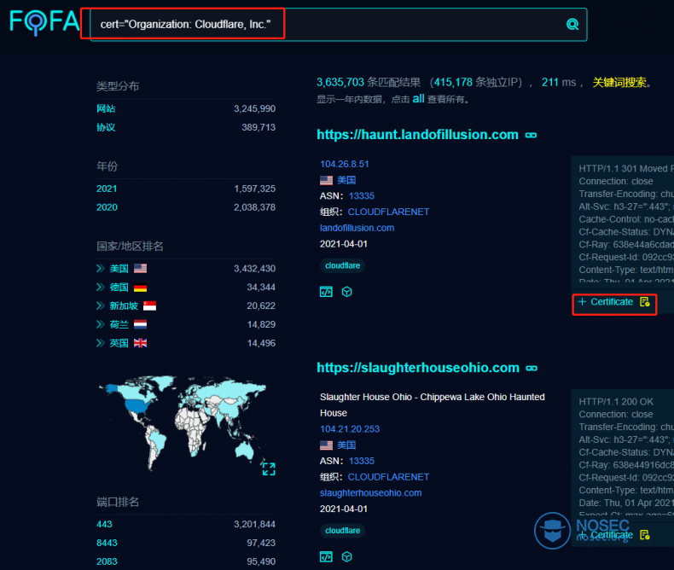674x570 pixels.
Task: Filter results by year 2020
Action: click(107, 207)
